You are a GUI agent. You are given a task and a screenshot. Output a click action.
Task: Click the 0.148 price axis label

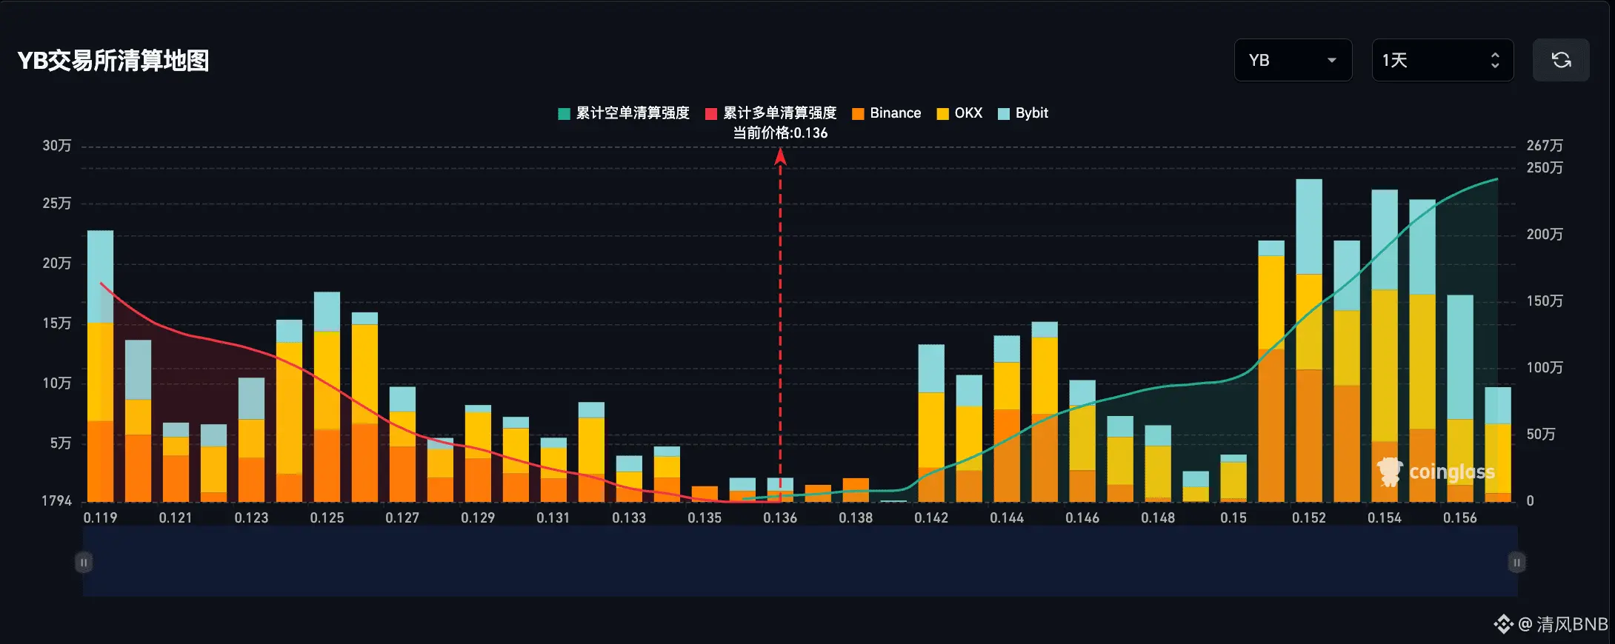(x=1158, y=518)
